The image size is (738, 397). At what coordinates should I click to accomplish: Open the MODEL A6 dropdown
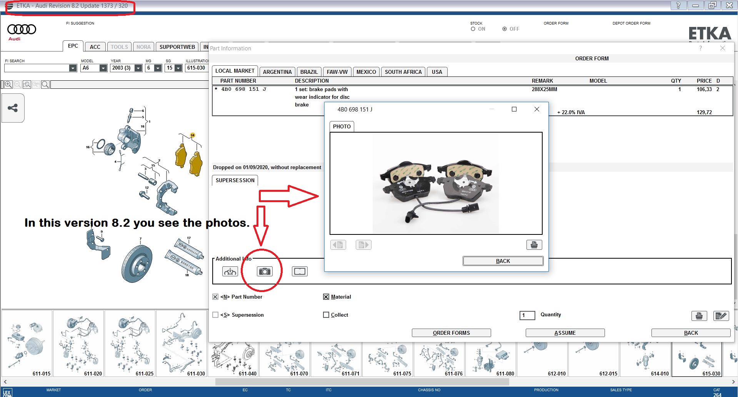coord(103,68)
